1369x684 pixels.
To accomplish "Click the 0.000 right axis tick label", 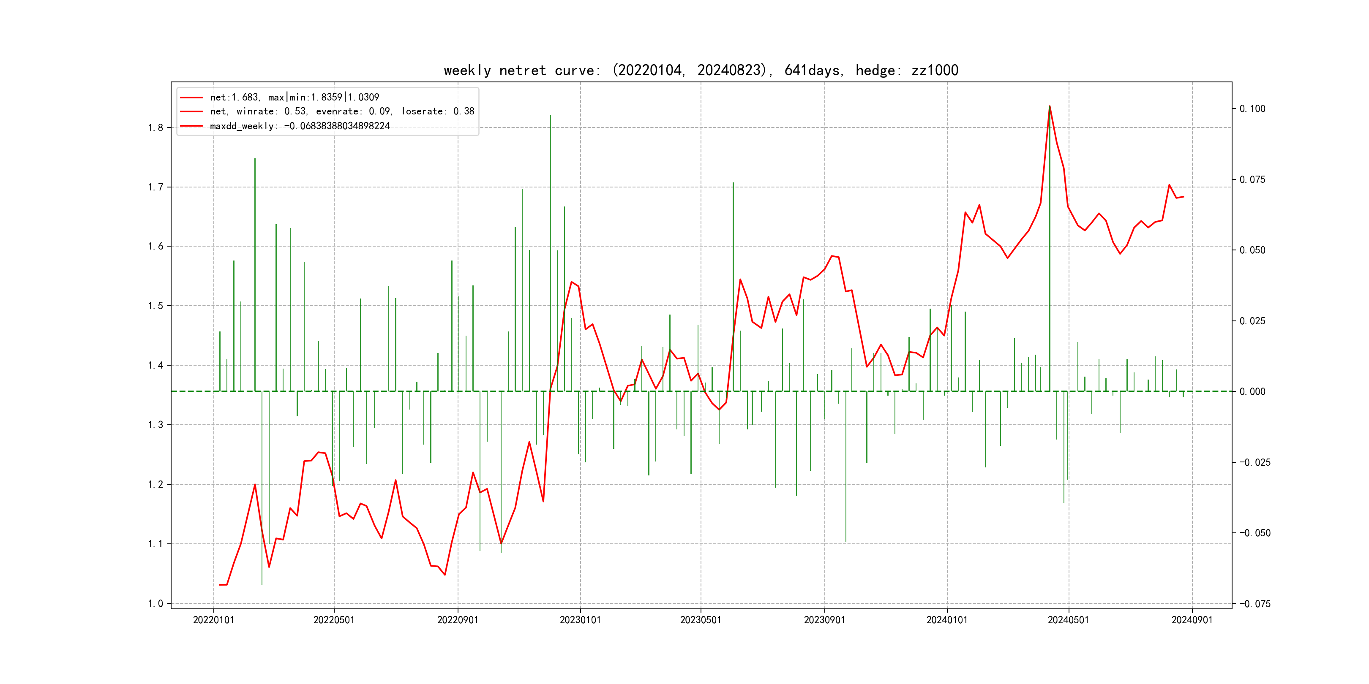I will click(x=1252, y=392).
